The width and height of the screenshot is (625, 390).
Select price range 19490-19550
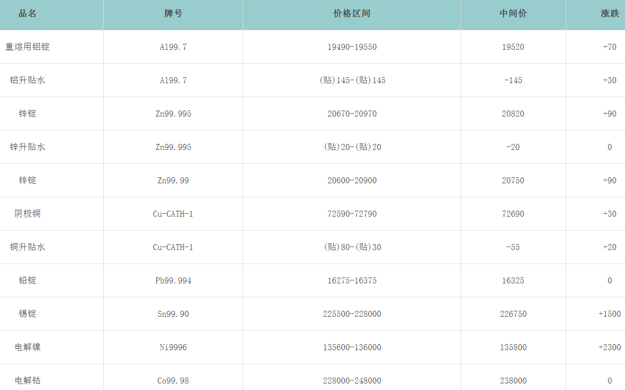(352, 47)
